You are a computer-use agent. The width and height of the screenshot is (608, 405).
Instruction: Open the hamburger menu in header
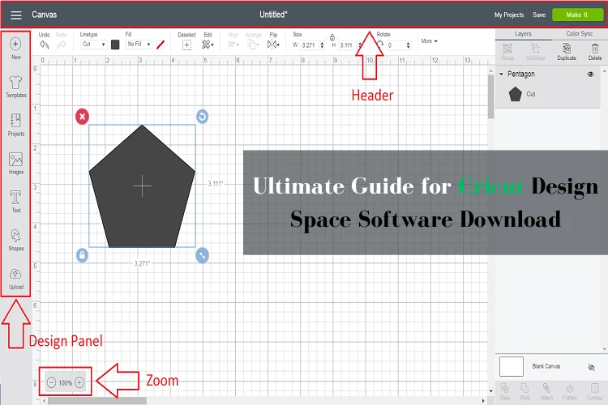coord(15,15)
